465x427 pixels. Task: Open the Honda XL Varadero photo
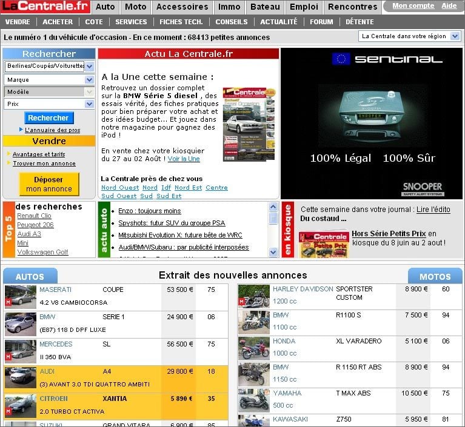coord(253,349)
